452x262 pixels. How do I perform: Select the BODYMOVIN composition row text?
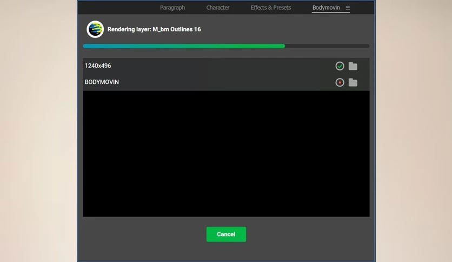(102, 82)
